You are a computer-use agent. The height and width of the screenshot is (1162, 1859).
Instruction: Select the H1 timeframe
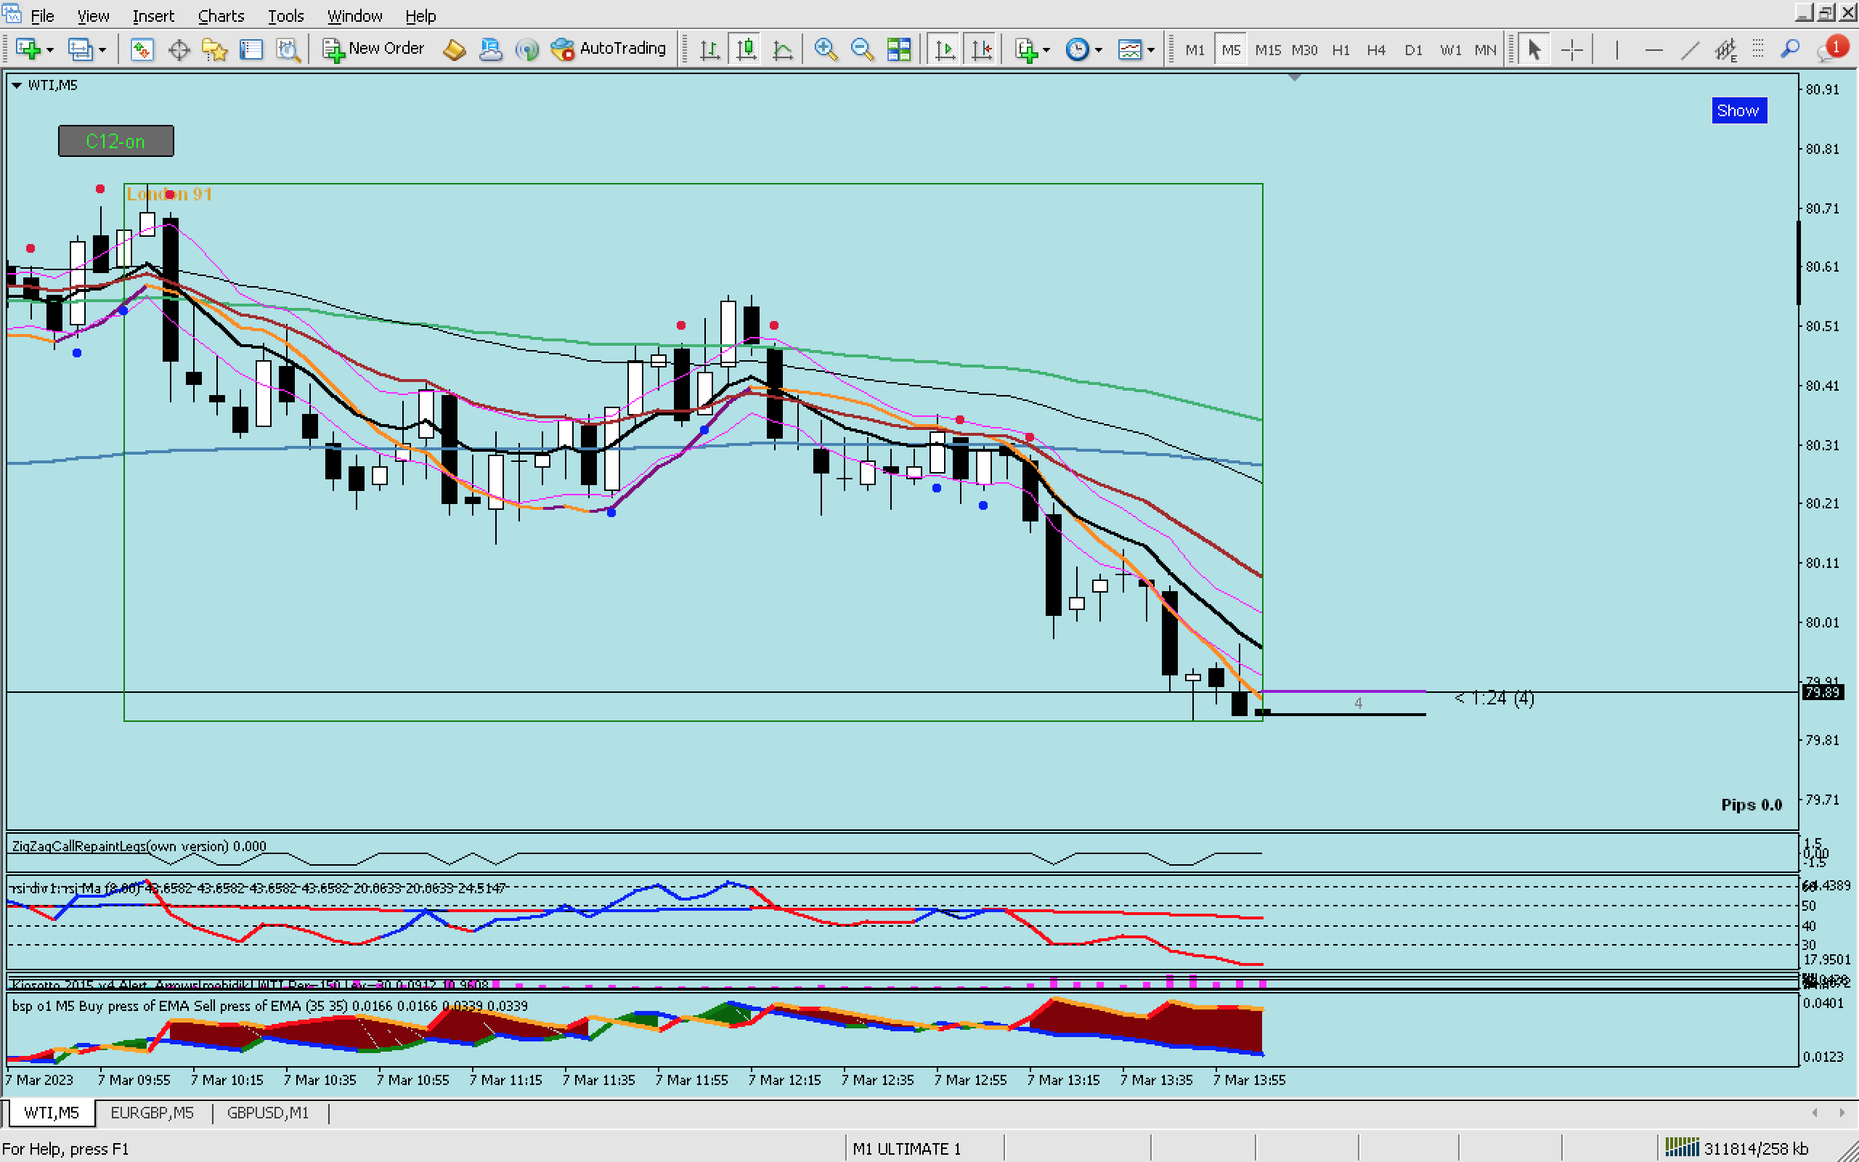[x=1341, y=50]
